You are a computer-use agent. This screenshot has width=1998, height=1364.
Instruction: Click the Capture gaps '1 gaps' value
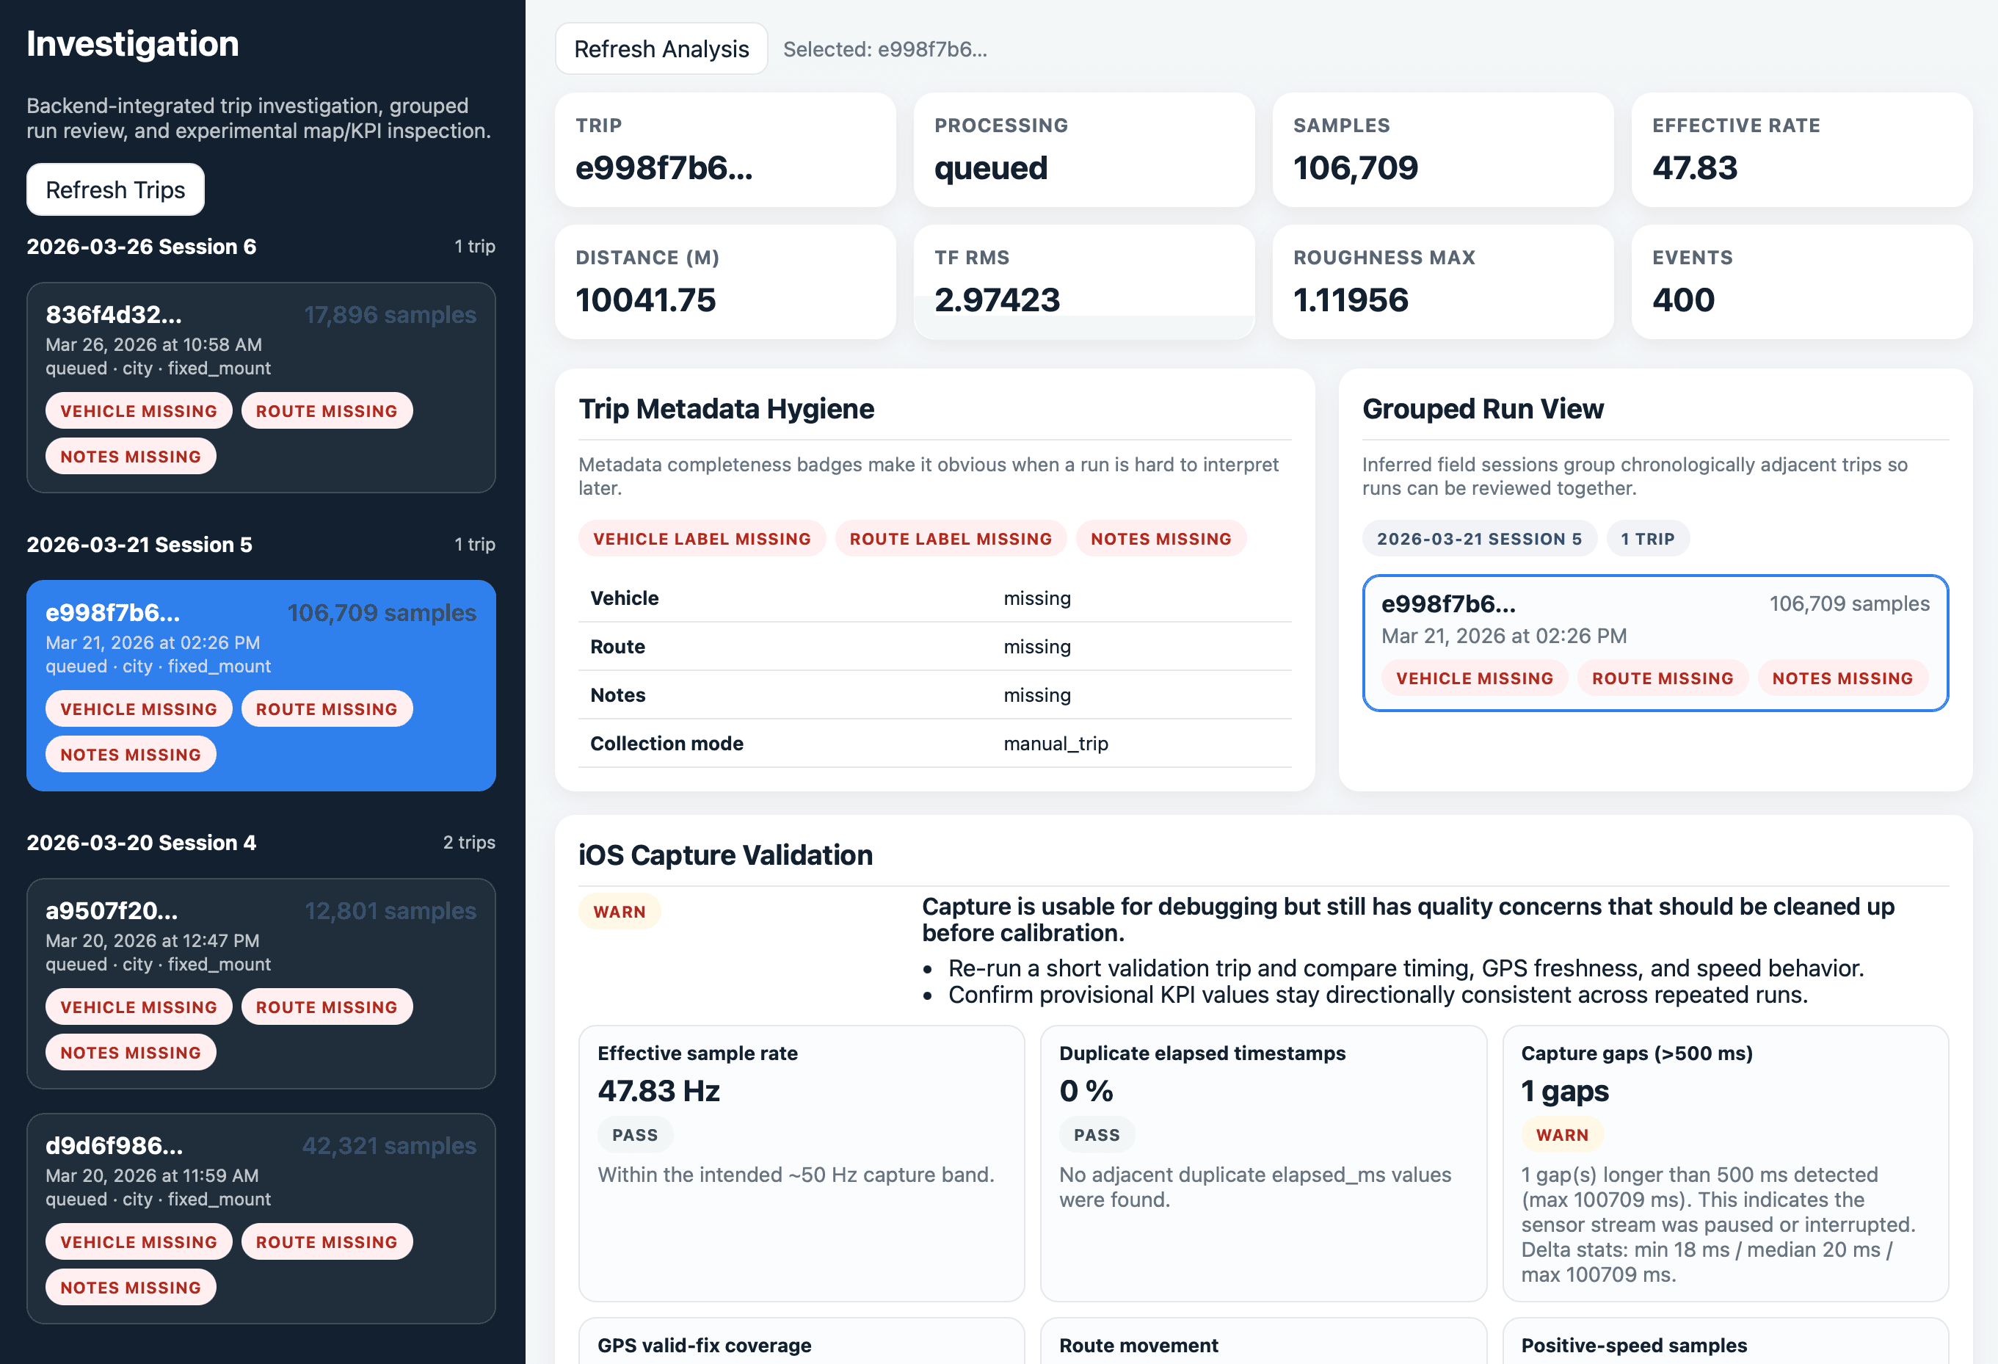pos(1565,1090)
